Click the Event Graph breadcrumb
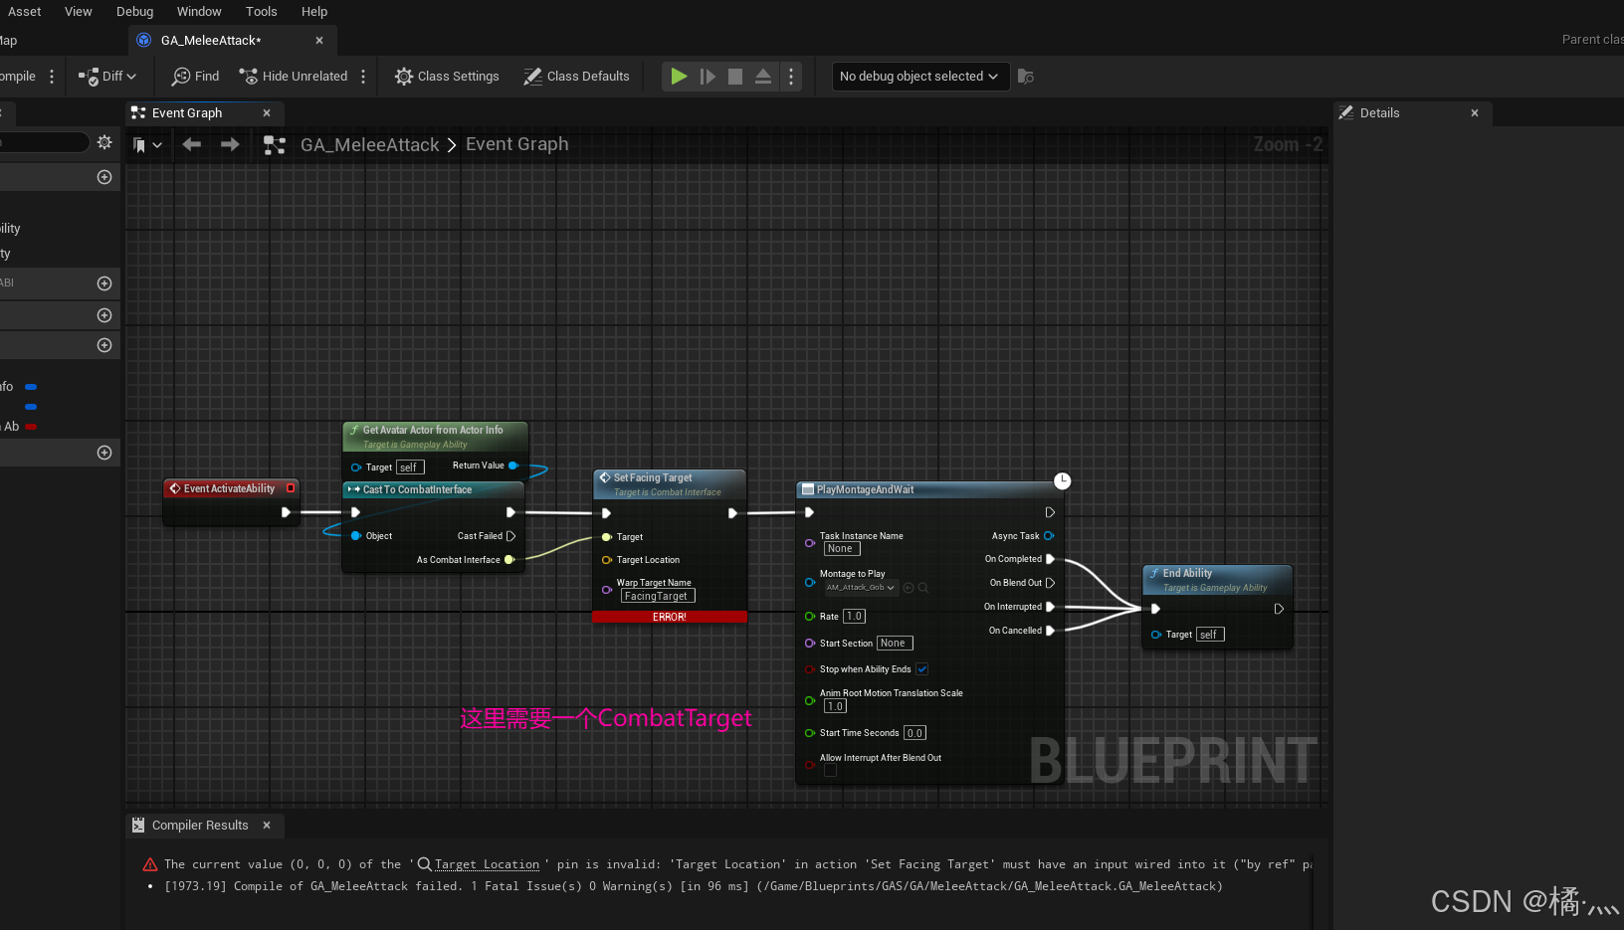The image size is (1624, 930). pyautogui.click(x=517, y=144)
